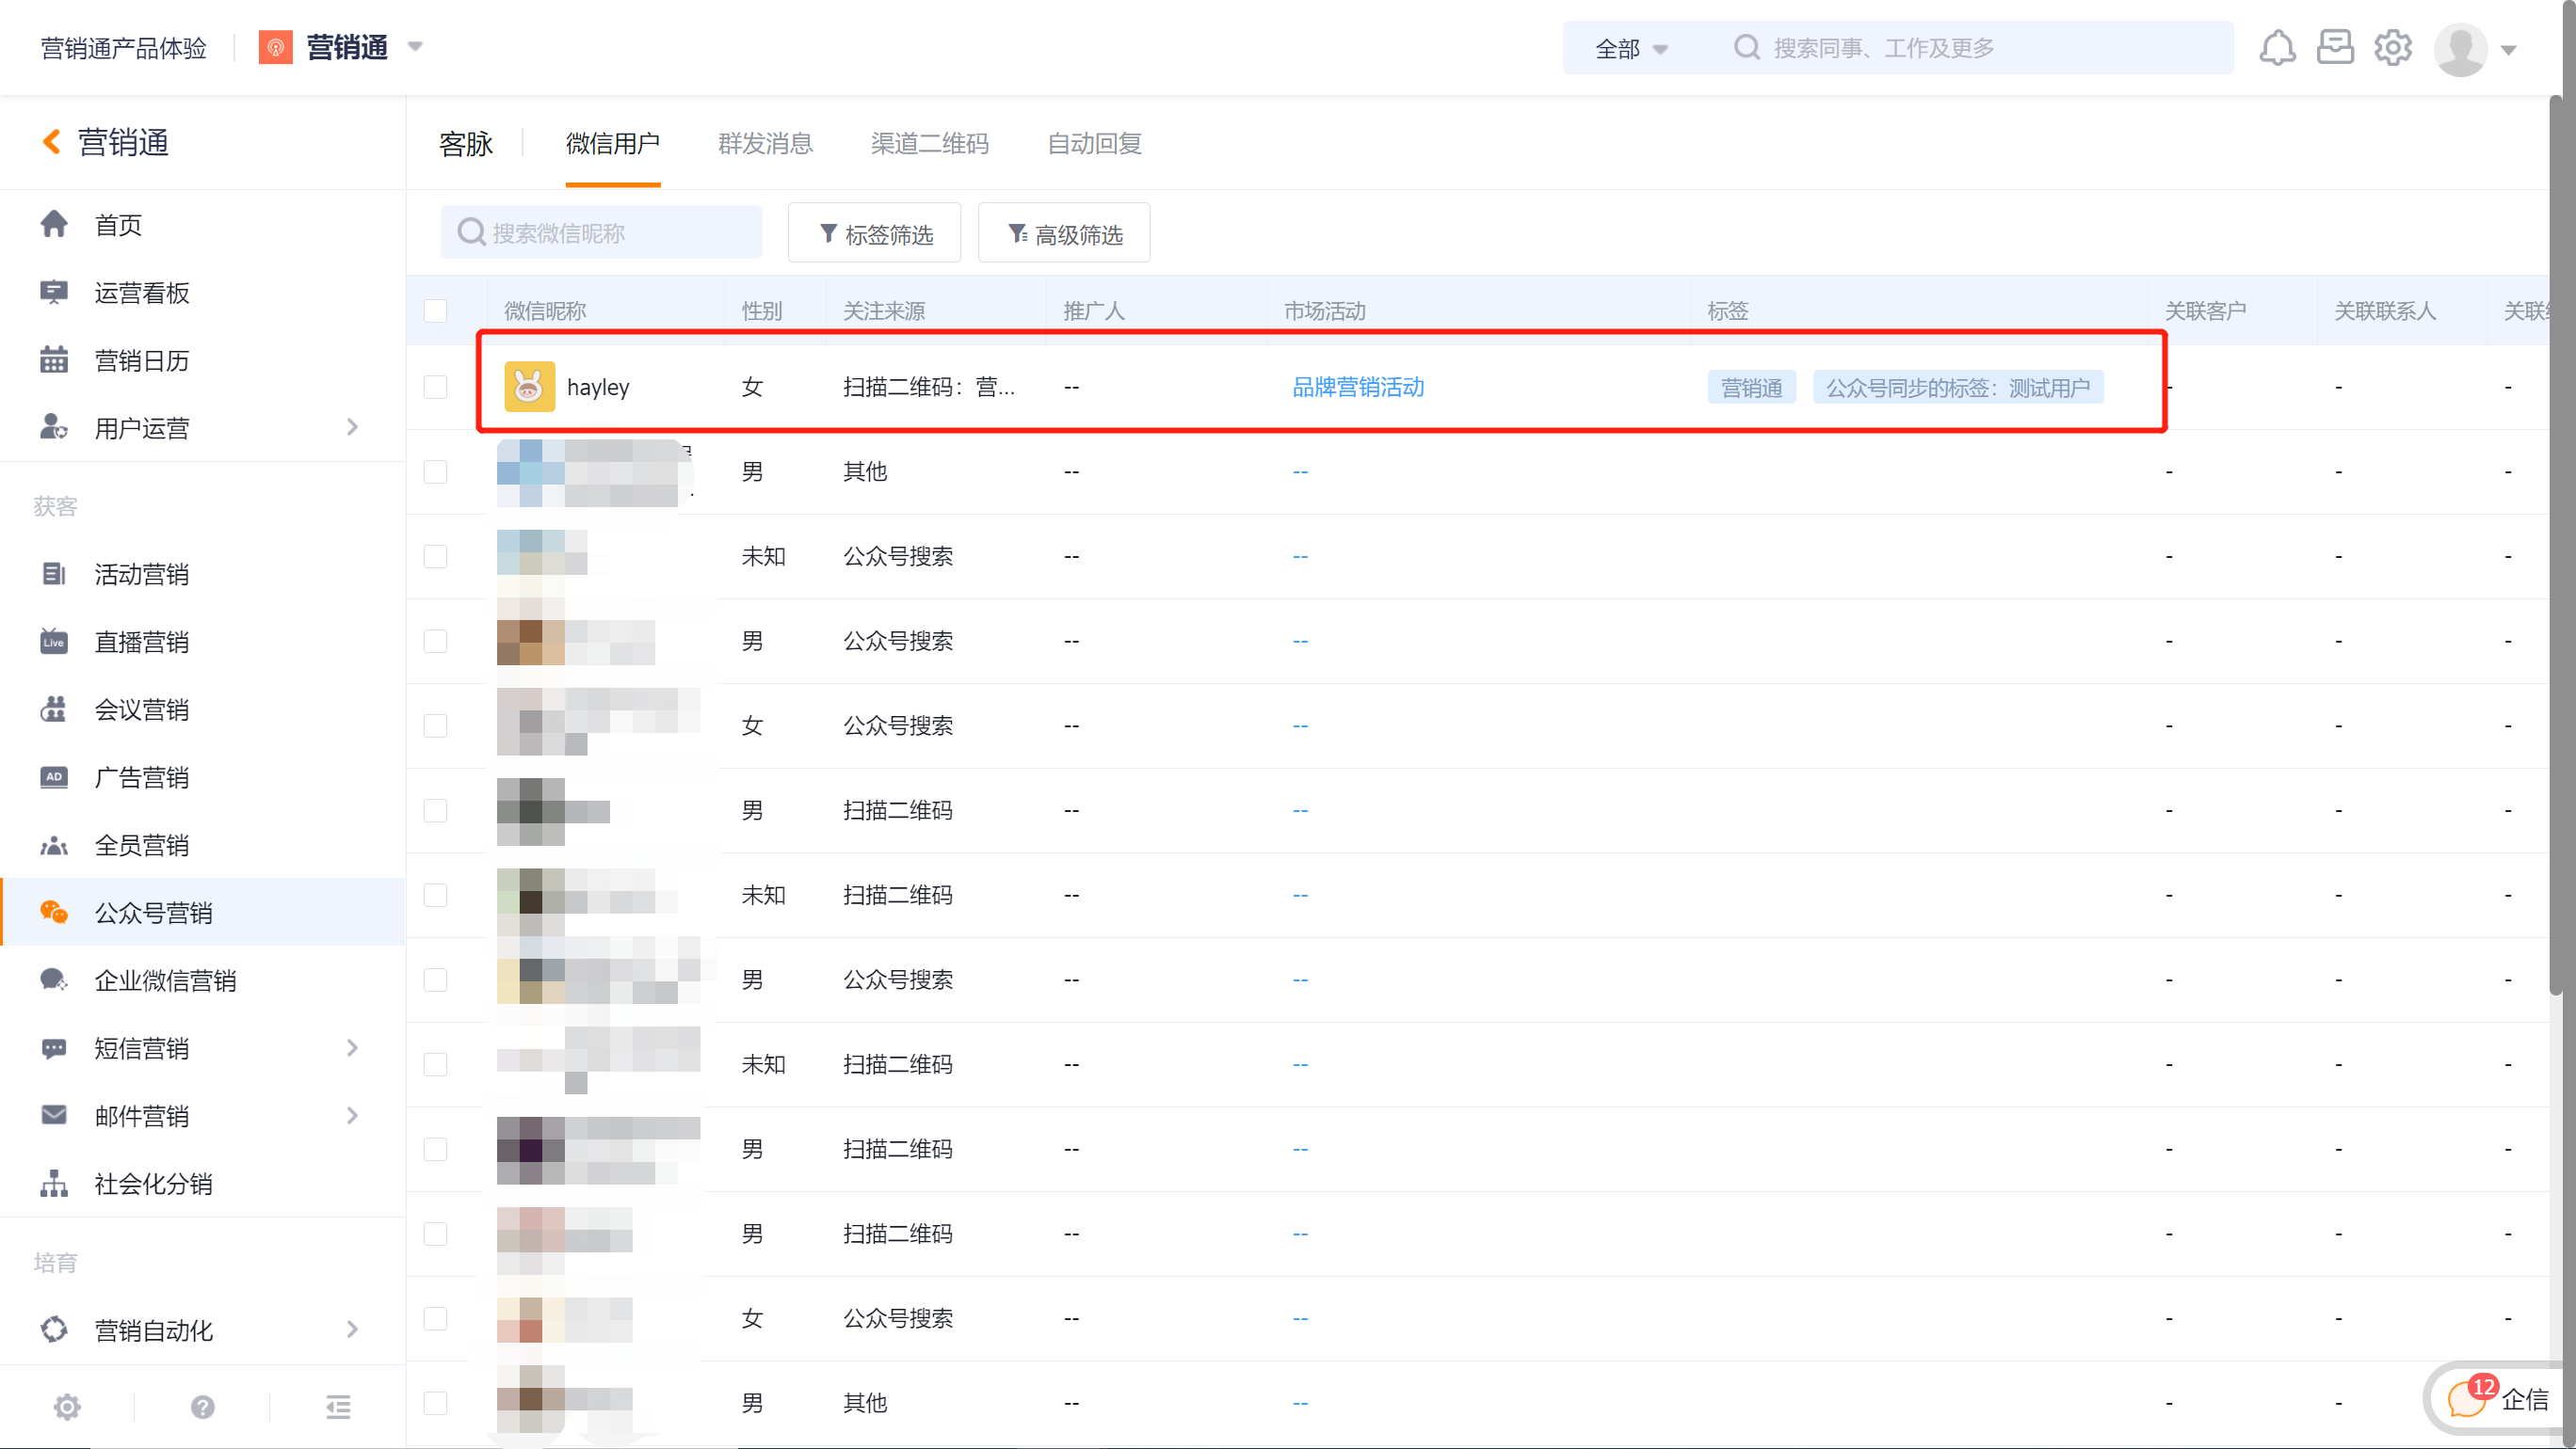Switch to 渠道二维码 tab
This screenshot has width=2576, height=1449.
click(x=929, y=144)
